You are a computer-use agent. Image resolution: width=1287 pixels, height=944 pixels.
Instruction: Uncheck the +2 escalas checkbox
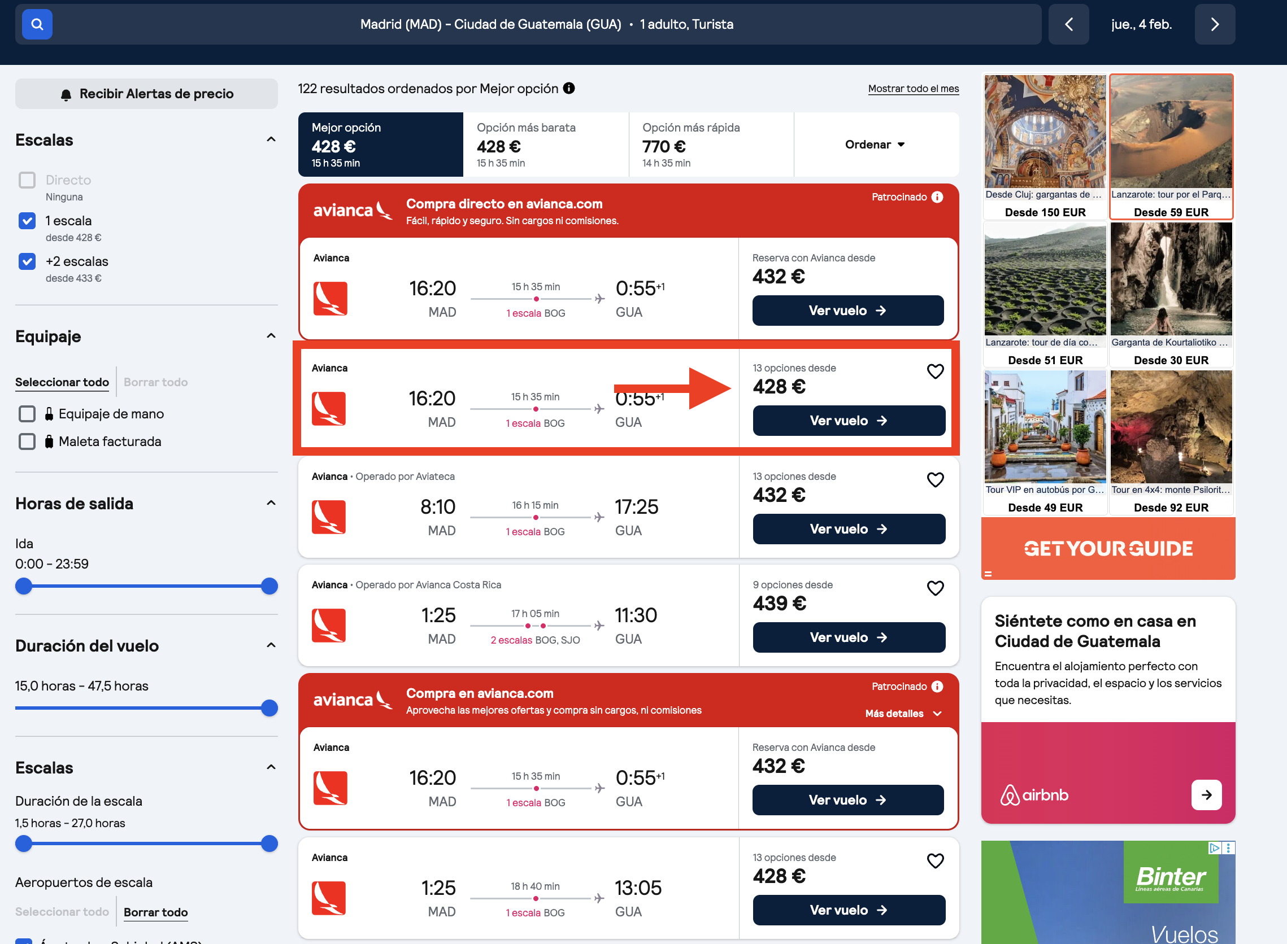click(27, 261)
